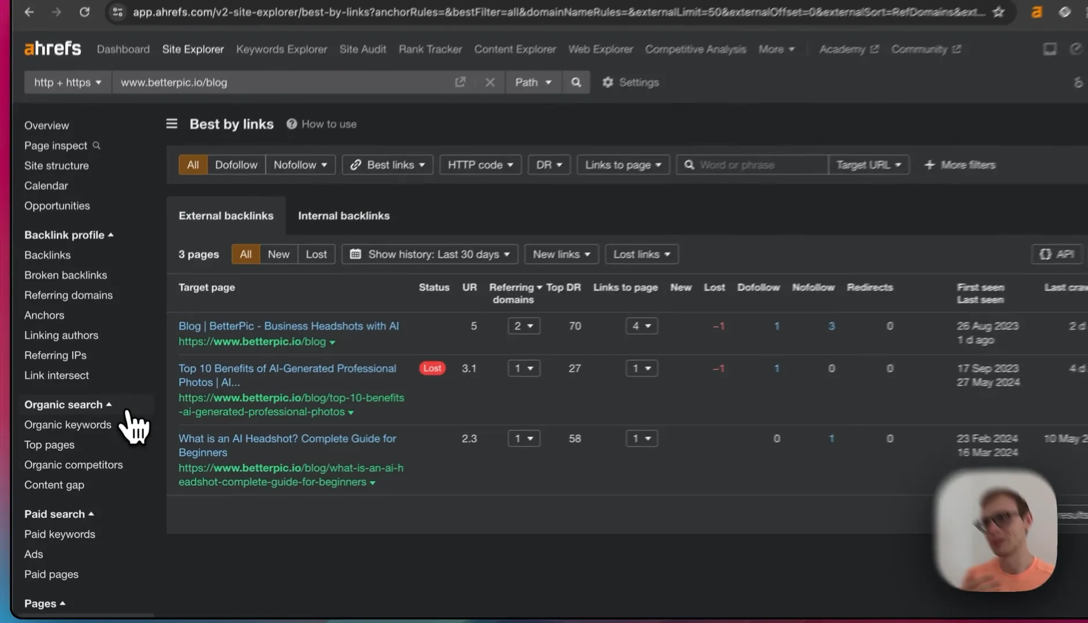Screen dimensions: 1088x623
Task: Sort by Referring domains column
Action: pos(515,293)
